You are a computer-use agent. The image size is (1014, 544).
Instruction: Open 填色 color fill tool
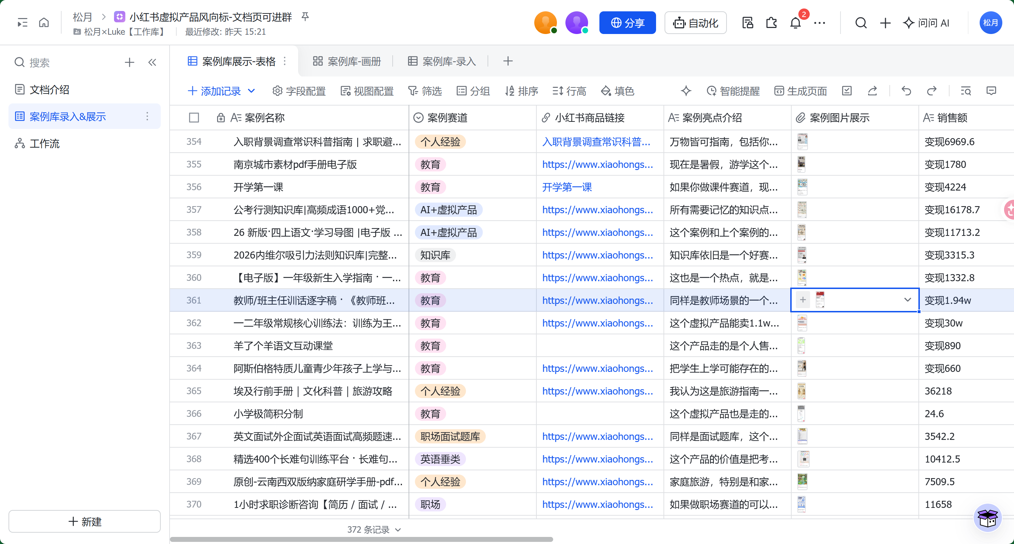(617, 91)
